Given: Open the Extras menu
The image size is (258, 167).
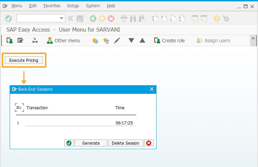Looking at the screenshot, I should [73, 6].
